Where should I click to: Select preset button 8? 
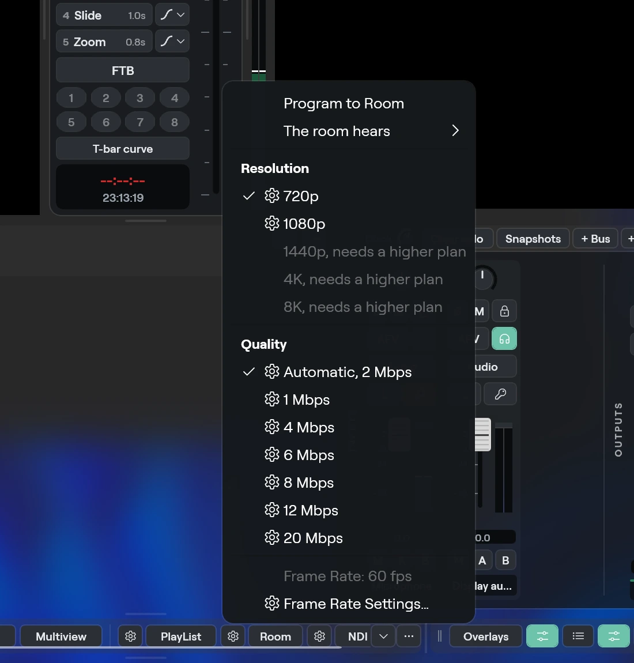tap(174, 122)
